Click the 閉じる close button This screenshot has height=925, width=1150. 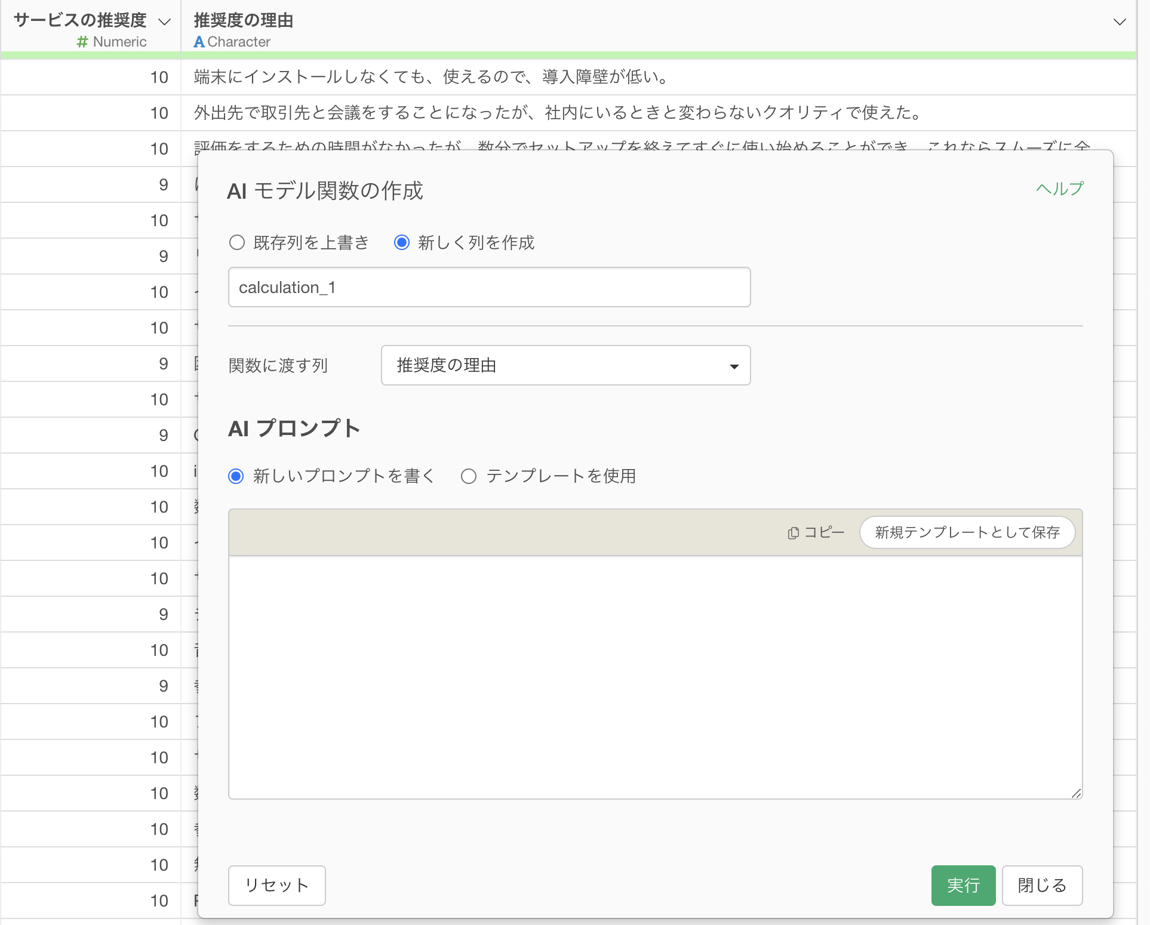(1042, 885)
